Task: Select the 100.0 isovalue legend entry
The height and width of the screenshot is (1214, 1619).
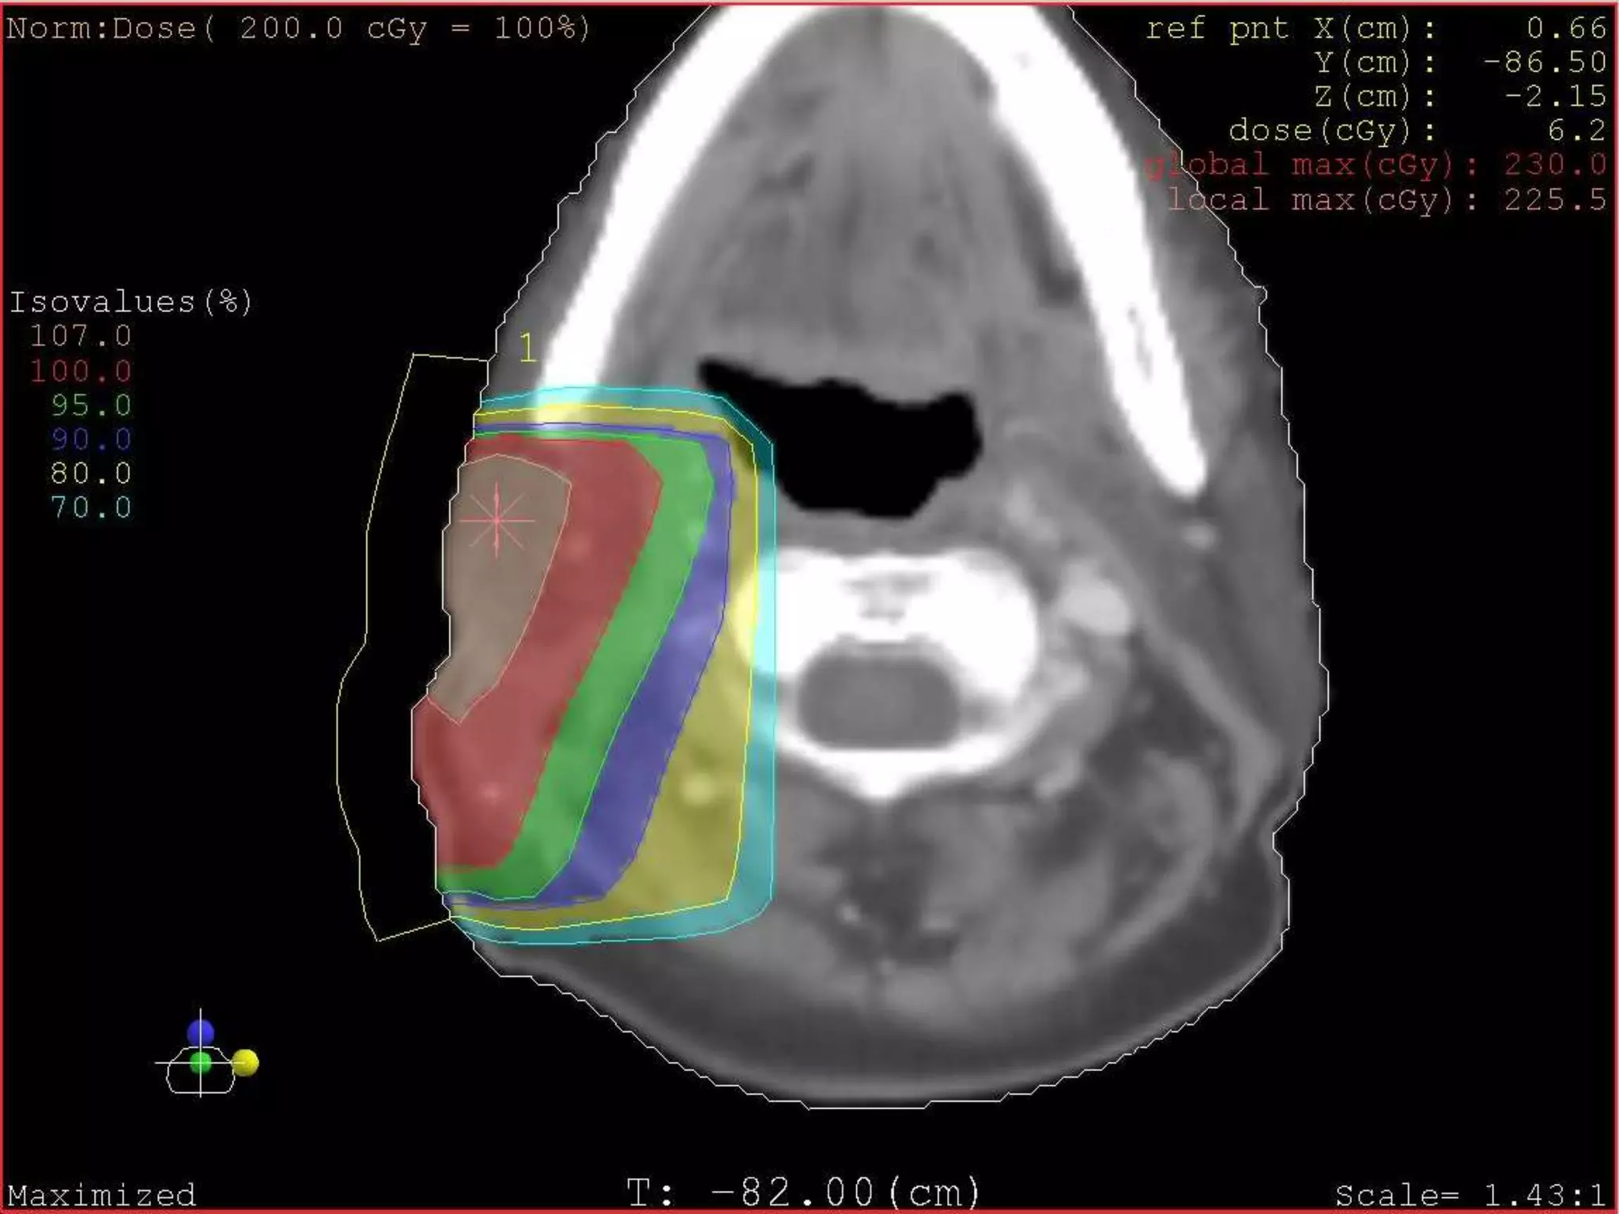Action: (81, 371)
